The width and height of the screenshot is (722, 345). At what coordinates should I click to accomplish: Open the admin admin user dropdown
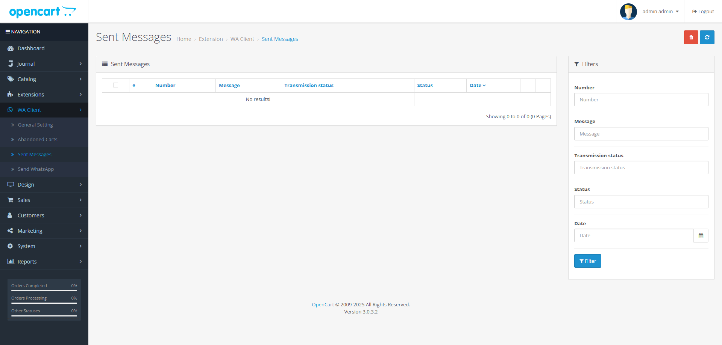(x=660, y=12)
